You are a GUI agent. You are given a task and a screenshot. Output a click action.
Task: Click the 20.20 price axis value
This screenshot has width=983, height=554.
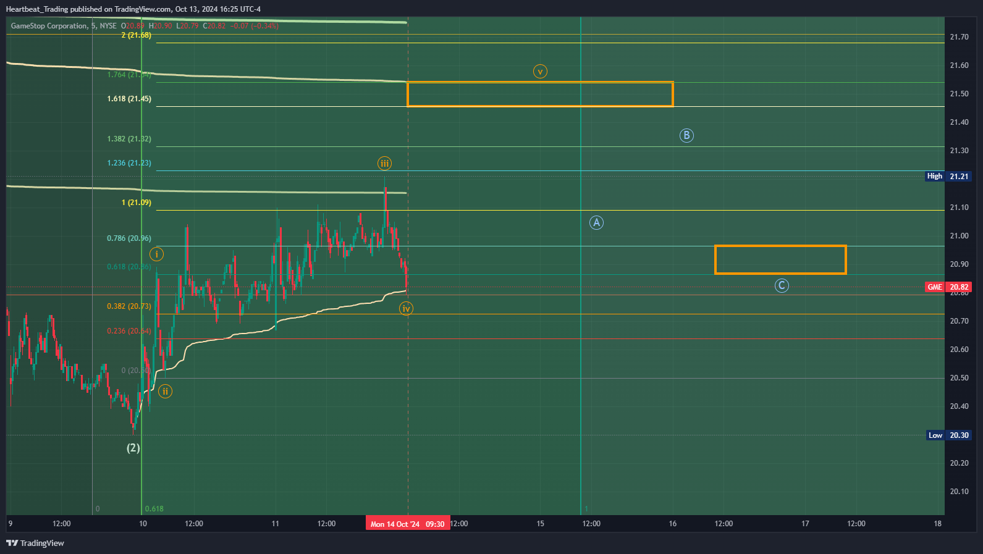coord(959,463)
